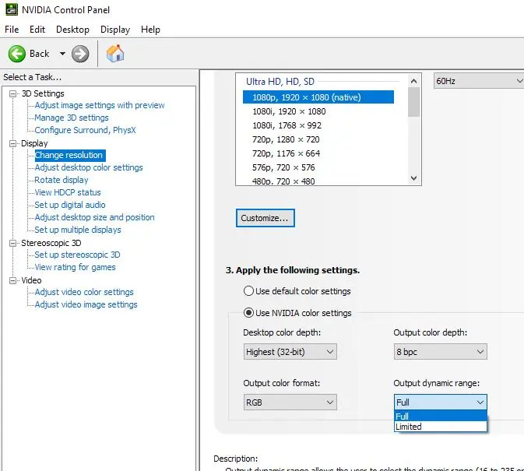The height and width of the screenshot is (471, 524).
Task: Open Adjust video image settings
Action: [x=86, y=304]
